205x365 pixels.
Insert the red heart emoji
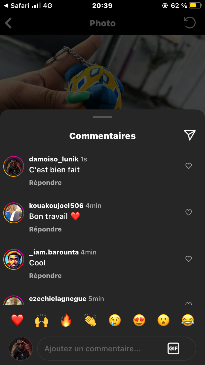(17, 320)
